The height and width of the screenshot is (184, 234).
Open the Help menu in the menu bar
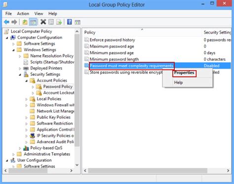[53, 13]
